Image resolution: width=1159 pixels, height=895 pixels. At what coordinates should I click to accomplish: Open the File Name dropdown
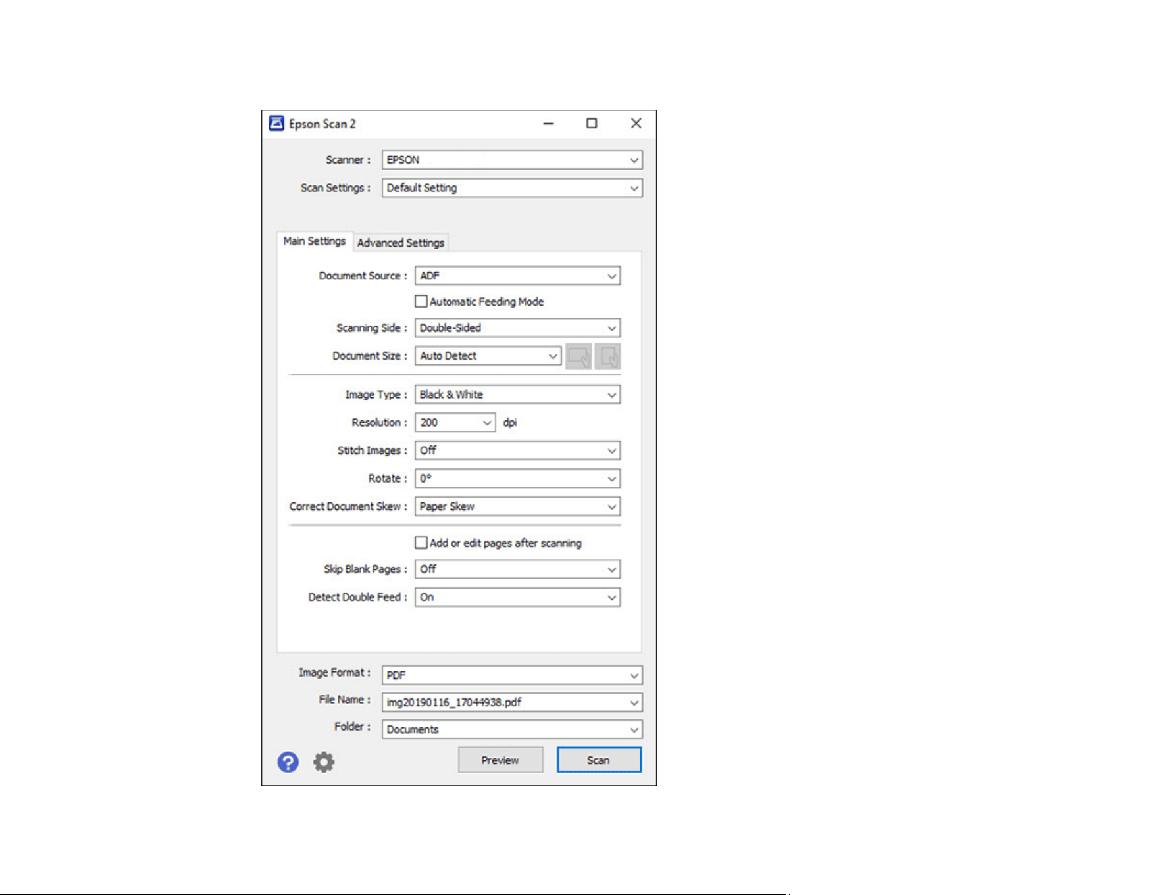(512, 702)
